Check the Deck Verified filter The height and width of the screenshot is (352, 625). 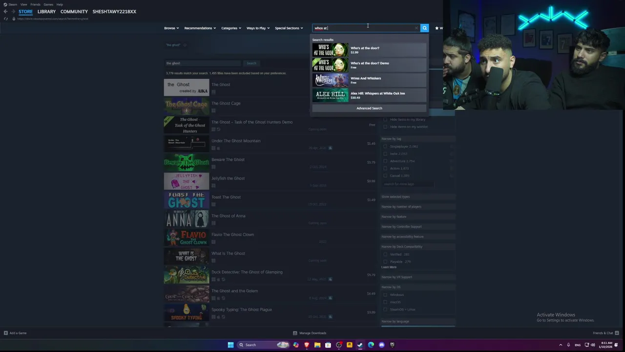coord(385,254)
